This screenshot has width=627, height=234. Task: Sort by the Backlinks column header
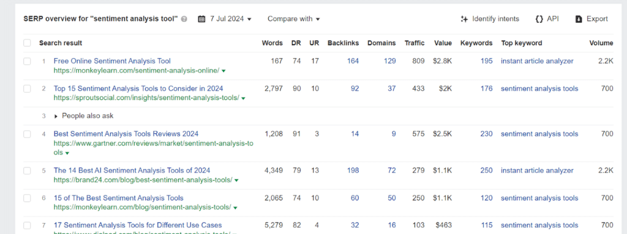[343, 43]
